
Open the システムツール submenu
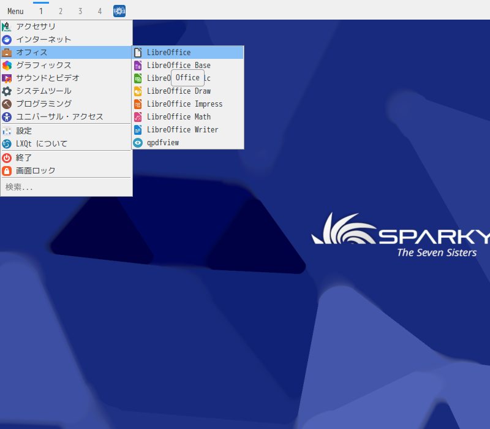pos(66,91)
